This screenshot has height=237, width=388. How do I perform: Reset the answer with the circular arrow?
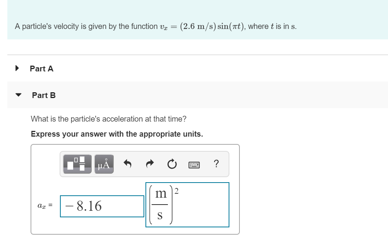coord(172,164)
